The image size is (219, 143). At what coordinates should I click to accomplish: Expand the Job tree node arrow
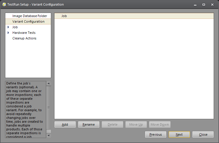click(8, 27)
